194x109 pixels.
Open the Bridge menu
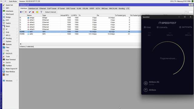[x=8, y=17]
